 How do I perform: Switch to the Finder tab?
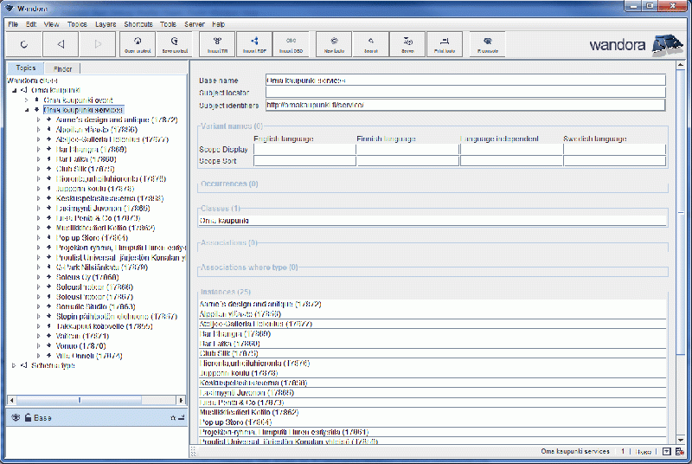(62, 68)
